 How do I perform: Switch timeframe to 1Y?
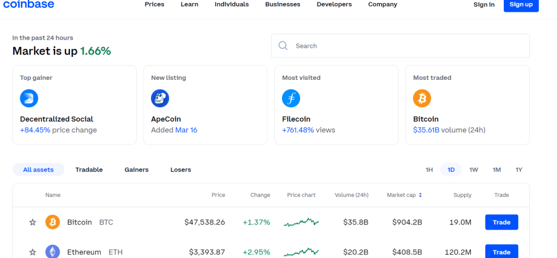(519, 170)
